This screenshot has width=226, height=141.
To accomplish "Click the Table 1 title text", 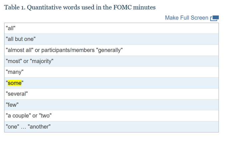I will [80, 7].
